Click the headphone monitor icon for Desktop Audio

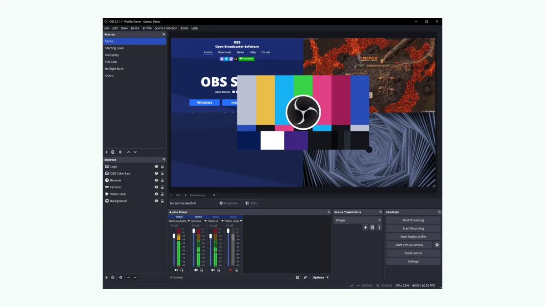(x=182, y=270)
